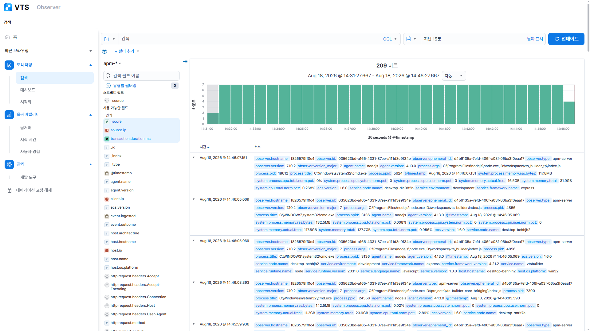Click the _score number field icon
590x331 pixels.
107,122
